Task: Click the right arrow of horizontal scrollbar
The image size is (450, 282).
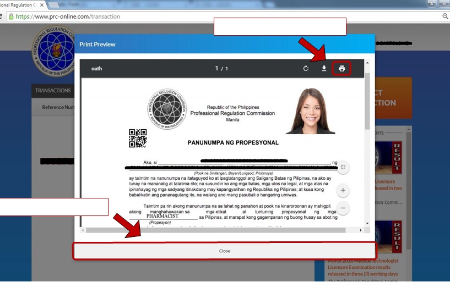Action: pyautogui.click(x=361, y=230)
